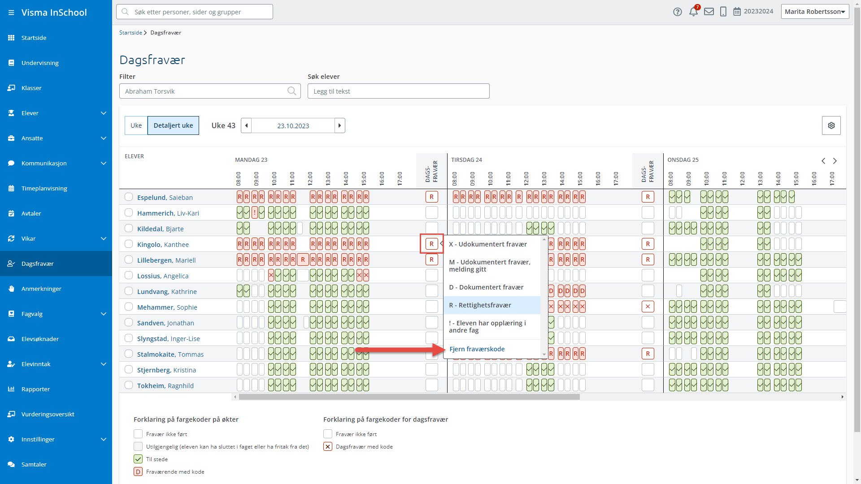Click Tuesday day absence X for Mehammer
This screenshot has width=861, height=484.
point(648,307)
